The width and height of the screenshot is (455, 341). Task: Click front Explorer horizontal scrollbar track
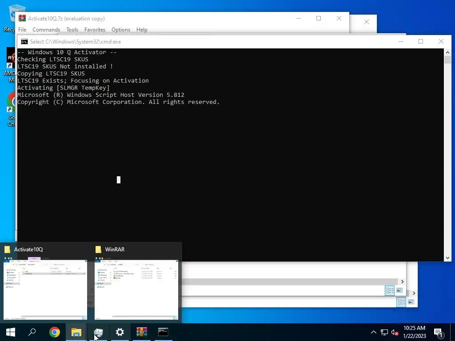pos(290,282)
